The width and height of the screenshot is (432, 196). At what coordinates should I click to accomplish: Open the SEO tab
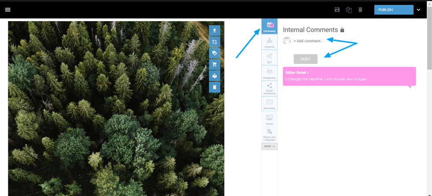coord(269,58)
